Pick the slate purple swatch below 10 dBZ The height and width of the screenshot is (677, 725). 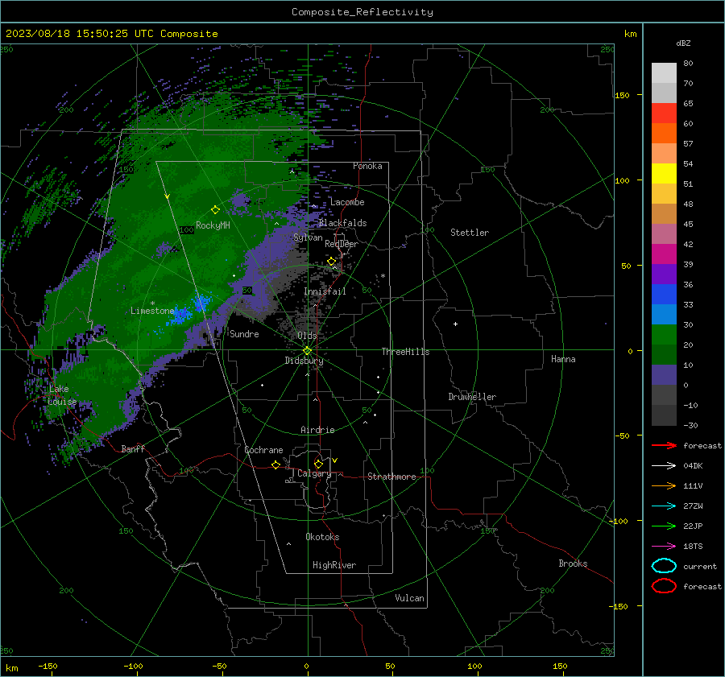(x=664, y=375)
